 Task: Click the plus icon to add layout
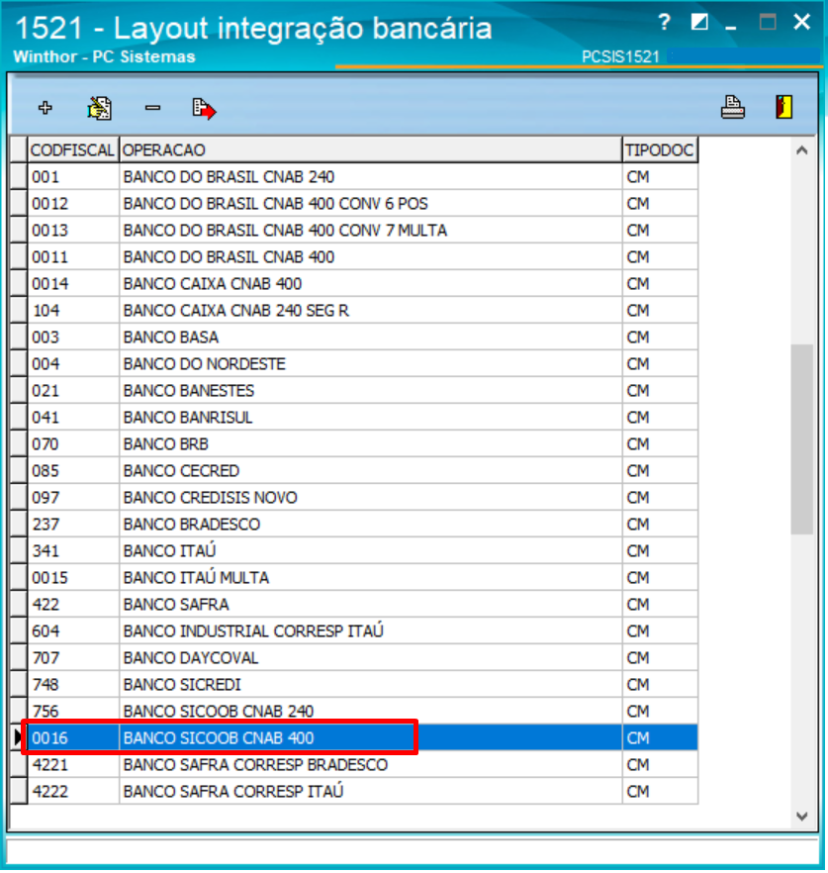point(46,108)
